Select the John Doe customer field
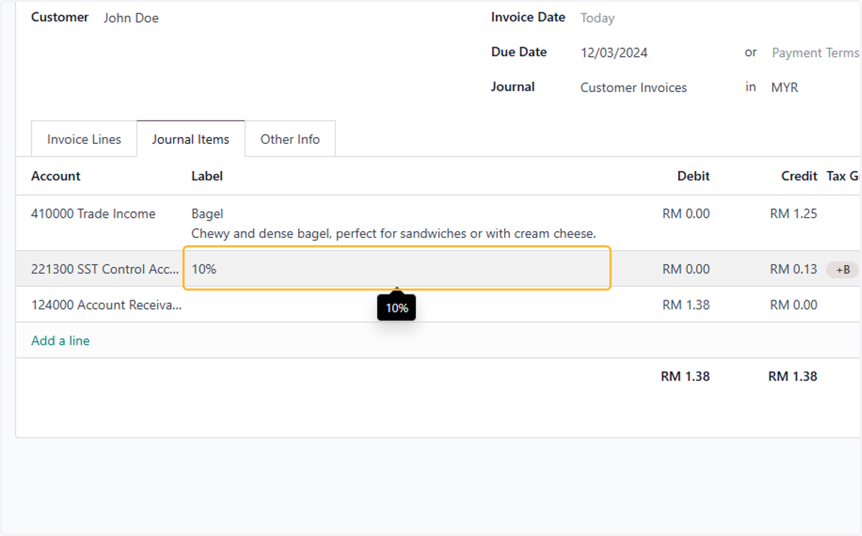 click(x=131, y=18)
